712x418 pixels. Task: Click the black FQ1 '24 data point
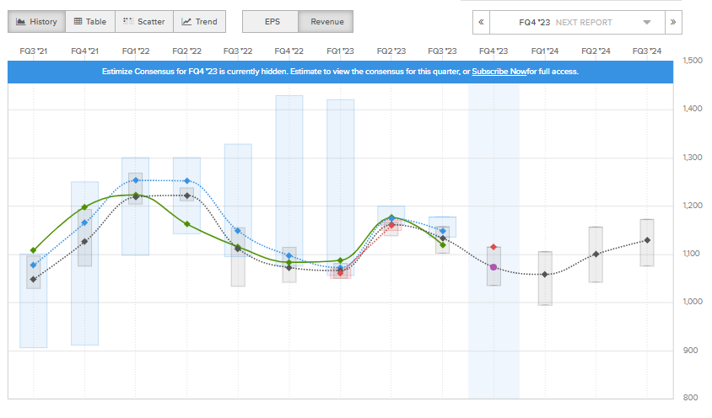pos(545,275)
